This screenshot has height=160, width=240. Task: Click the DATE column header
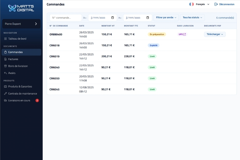pyautogui.click(x=82, y=26)
